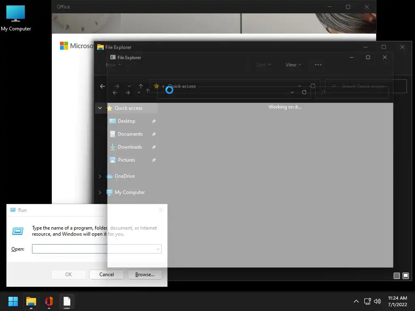This screenshot has height=311, width=415.
Task: Show hidden tray icons chevron
Action: (356, 301)
